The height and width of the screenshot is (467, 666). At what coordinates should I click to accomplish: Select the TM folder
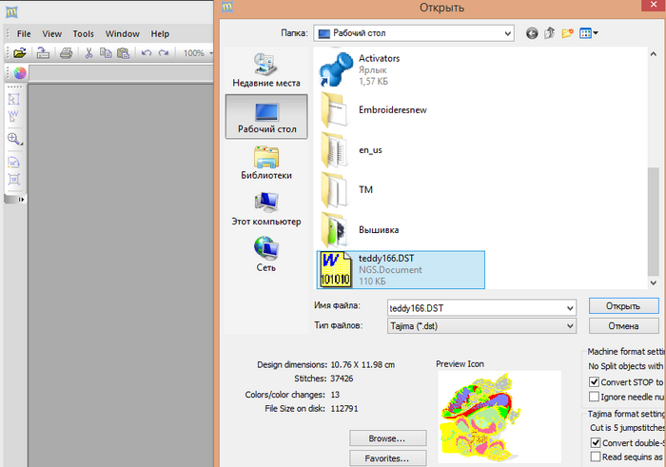coord(401,190)
